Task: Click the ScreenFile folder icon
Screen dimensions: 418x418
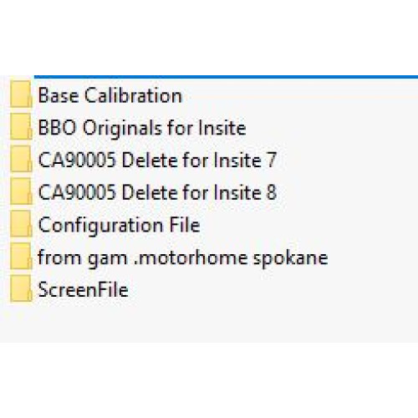Action: [x=21, y=288]
